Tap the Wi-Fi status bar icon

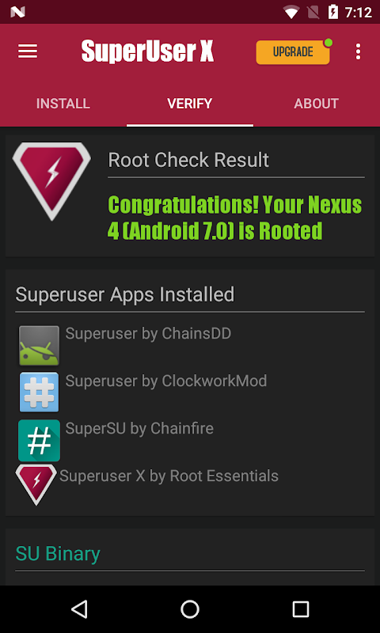pos(291,12)
